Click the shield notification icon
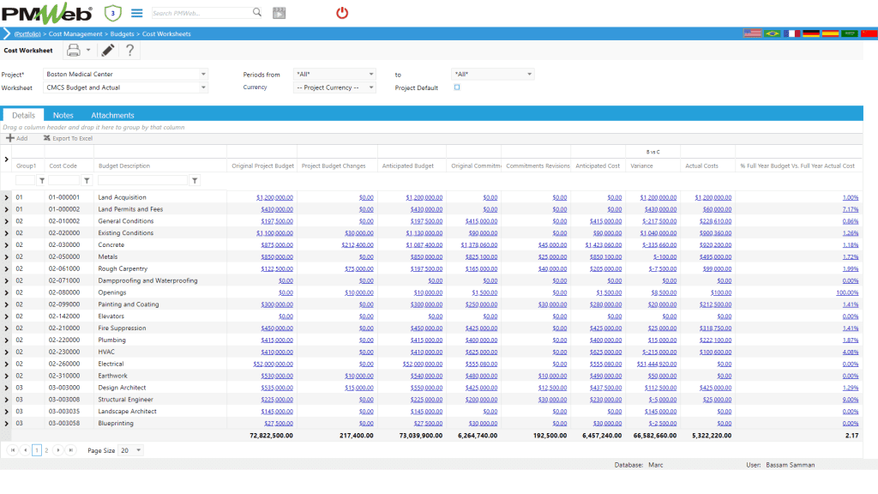 (x=112, y=13)
